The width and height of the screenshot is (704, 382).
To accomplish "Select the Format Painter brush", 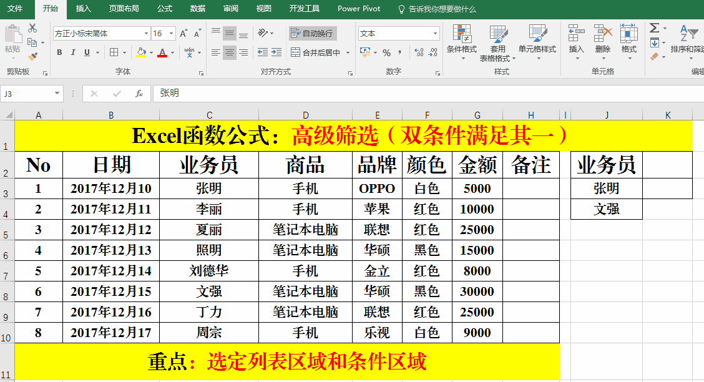I will click(33, 57).
